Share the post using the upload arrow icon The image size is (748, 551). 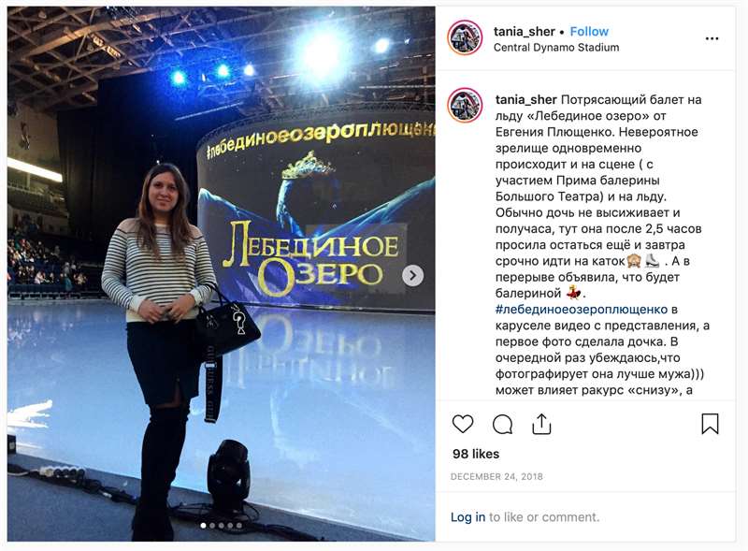point(541,424)
